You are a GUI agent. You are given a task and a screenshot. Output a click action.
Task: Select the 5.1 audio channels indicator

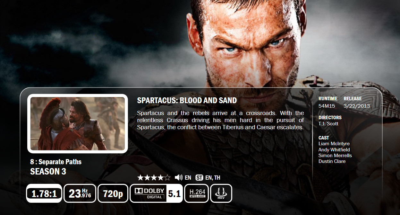(x=174, y=193)
